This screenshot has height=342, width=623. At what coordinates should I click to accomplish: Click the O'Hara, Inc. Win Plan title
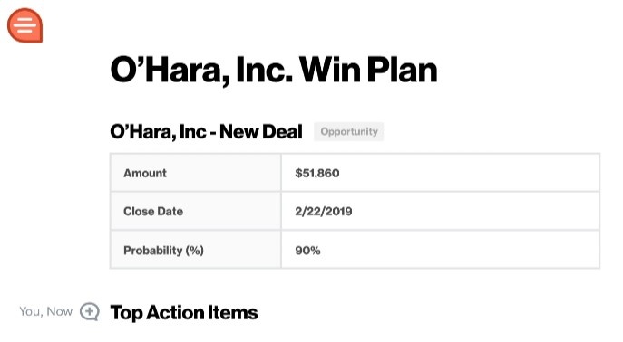tap(274, 71)
